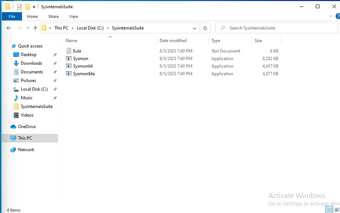Maximize the SysinternalsSuite window
Image resolution: width=340 pixels, height=213 pixels.
coord(317,7)
